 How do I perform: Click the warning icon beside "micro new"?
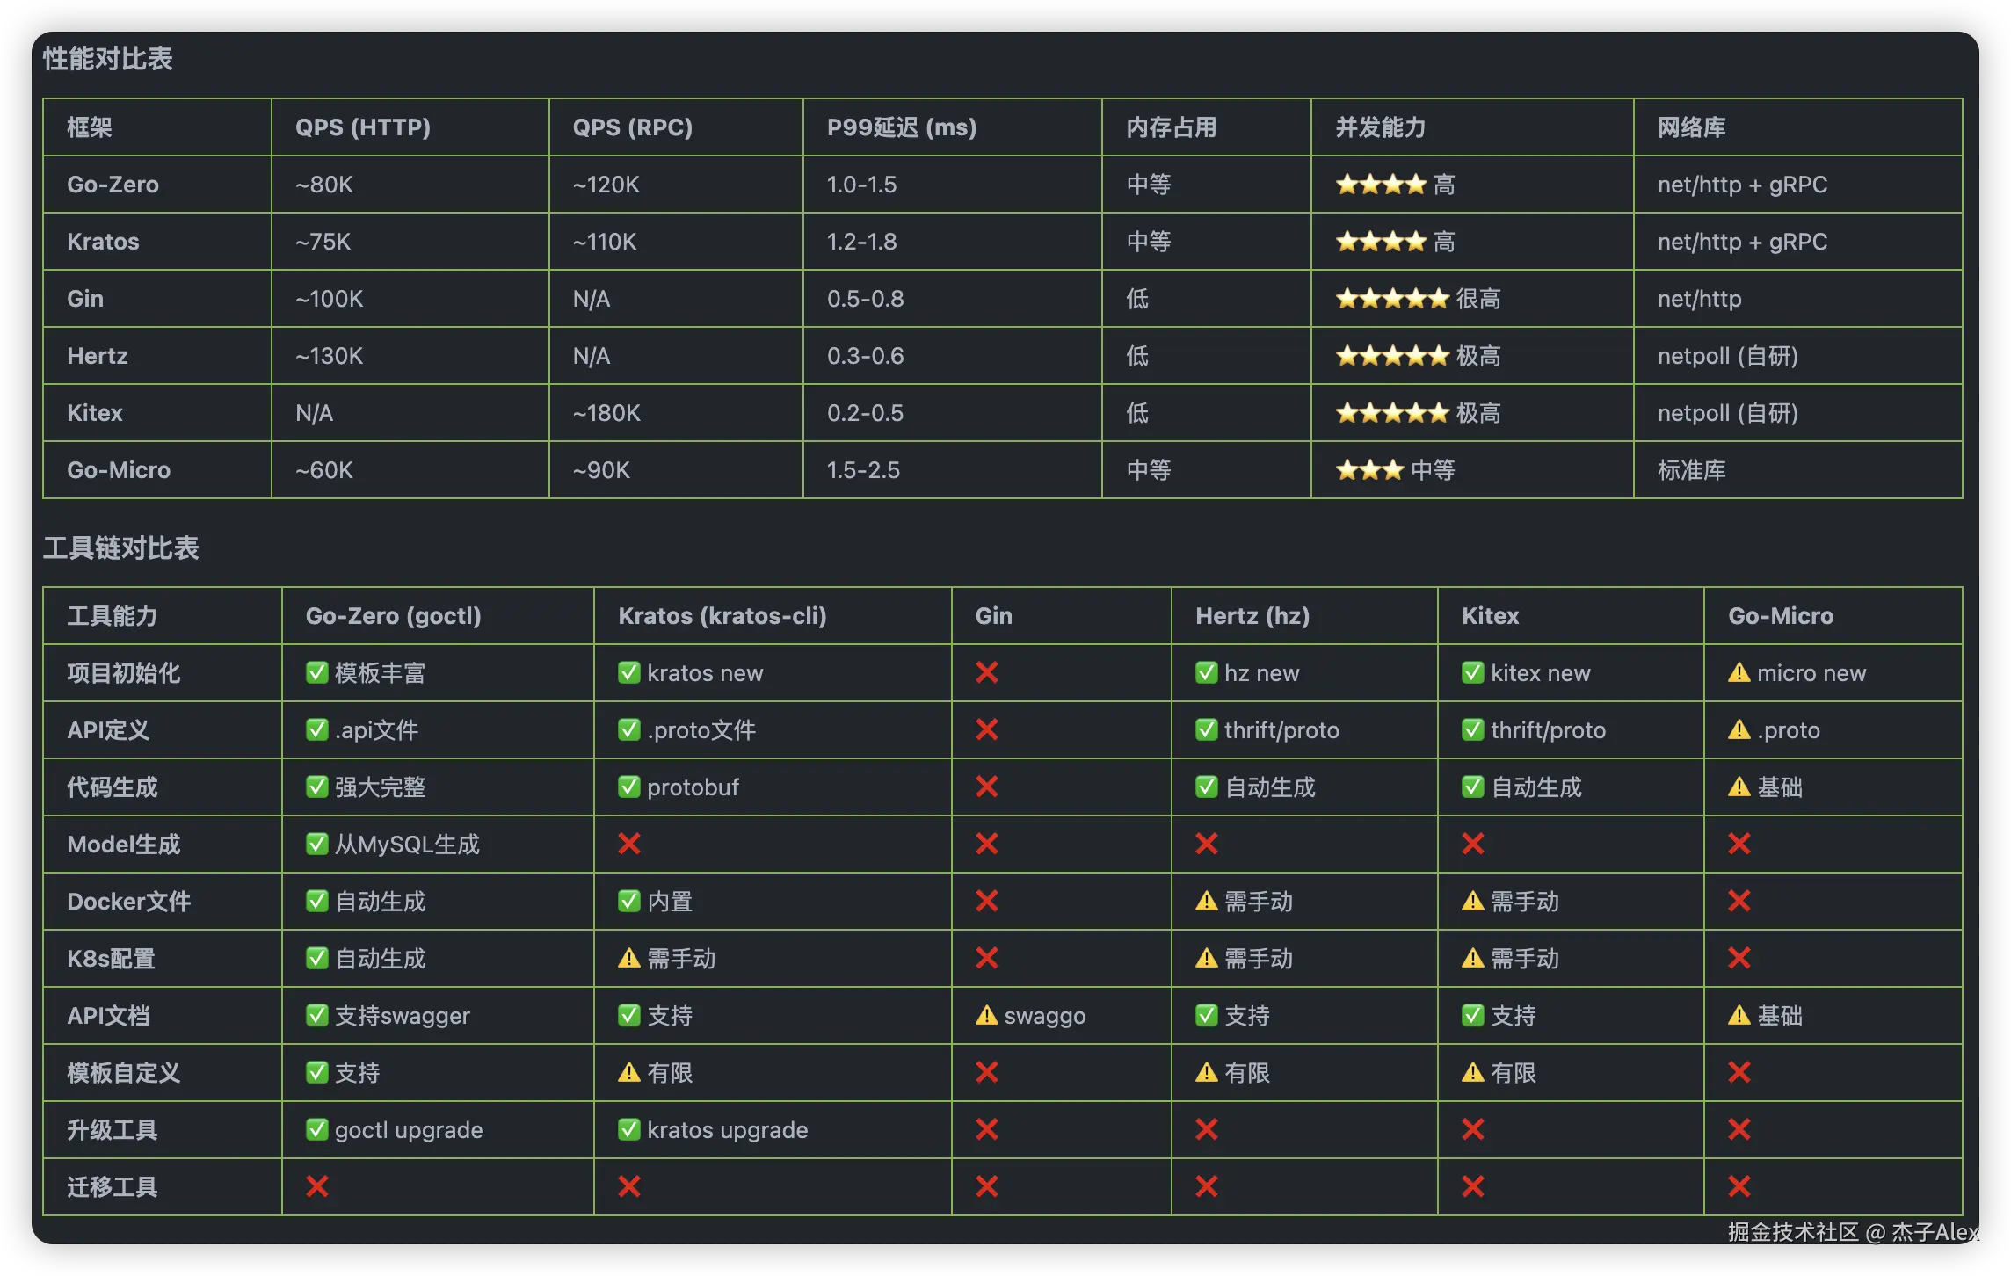pyautogui.click(x=1739, y=673)
